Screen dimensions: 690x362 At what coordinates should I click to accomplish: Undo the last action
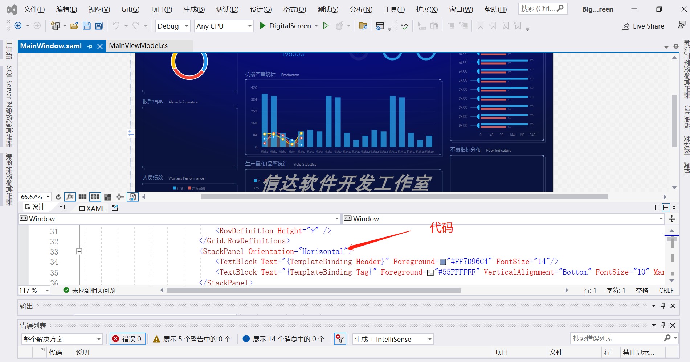click(x=116, y=26)
